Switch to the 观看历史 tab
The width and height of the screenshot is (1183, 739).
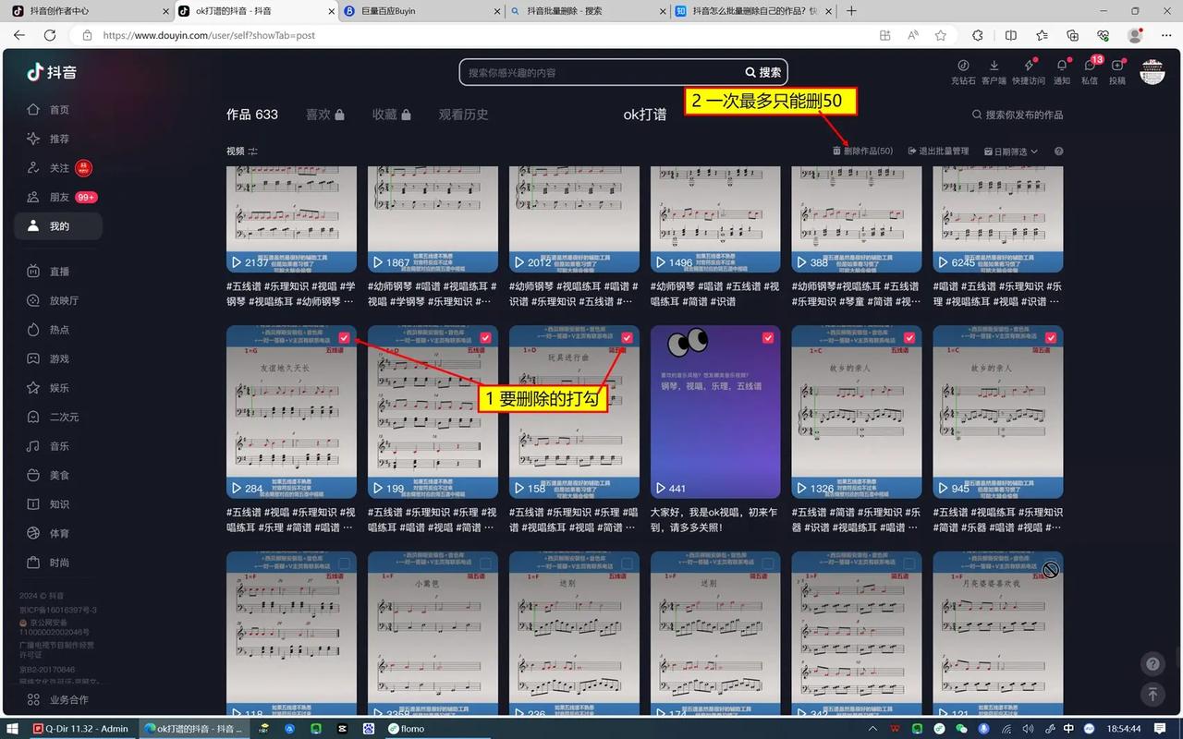point(465,115)
